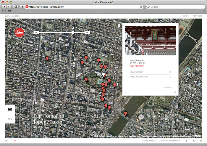Open the INFO panel button

tap(10, 119)
